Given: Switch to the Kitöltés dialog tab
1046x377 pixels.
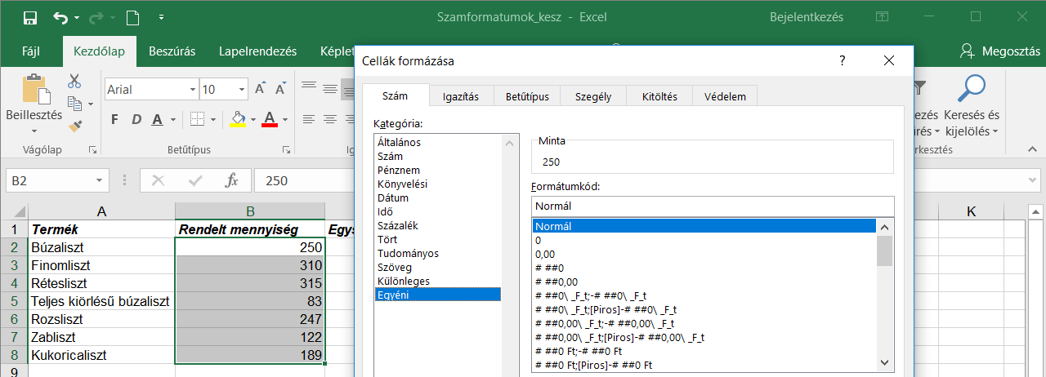Looking at the screenshot, I should click(659, 96).
